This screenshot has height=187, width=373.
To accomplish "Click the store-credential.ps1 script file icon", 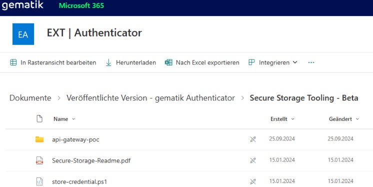I will tap(39, 182).
